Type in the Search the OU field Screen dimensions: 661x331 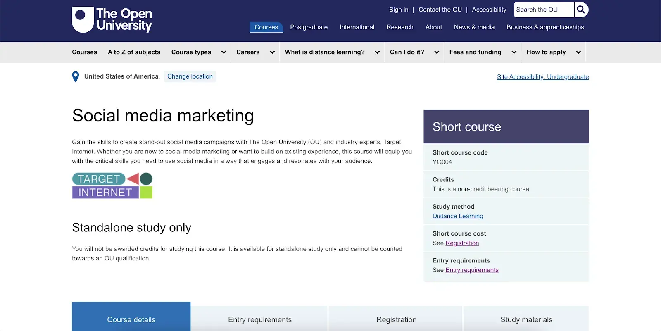(x=543, y=10)
